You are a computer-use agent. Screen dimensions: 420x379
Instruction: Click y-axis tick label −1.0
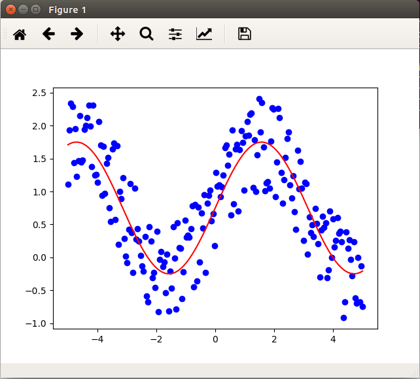35,323
